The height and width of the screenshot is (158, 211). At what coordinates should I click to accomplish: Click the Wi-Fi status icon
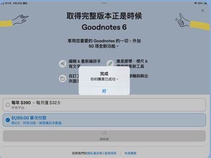pos(196,3)
